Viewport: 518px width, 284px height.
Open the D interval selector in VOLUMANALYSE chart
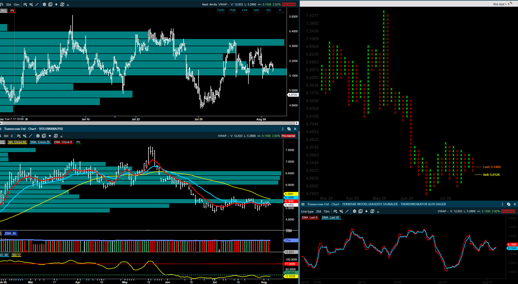pos(12,136)
